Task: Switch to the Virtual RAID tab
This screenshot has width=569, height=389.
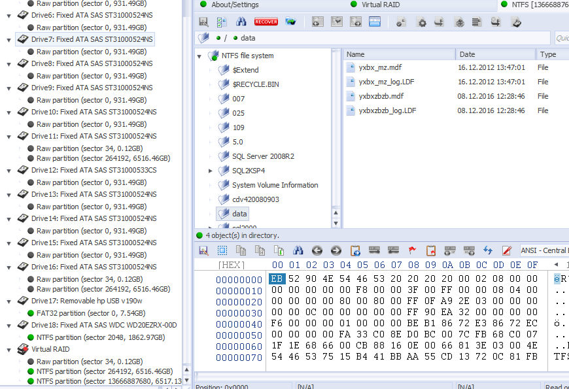Action: [390, 5]
